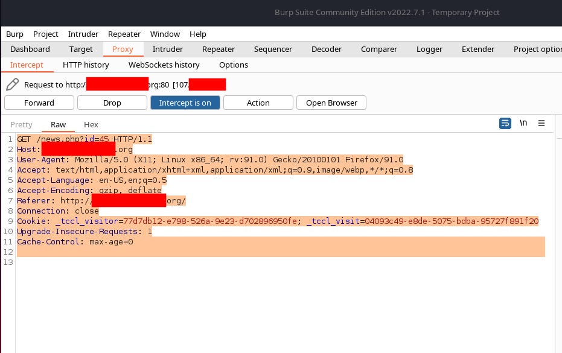Open the Logger tab
This screenshot has height=353, width=562.
coord(429,49)
